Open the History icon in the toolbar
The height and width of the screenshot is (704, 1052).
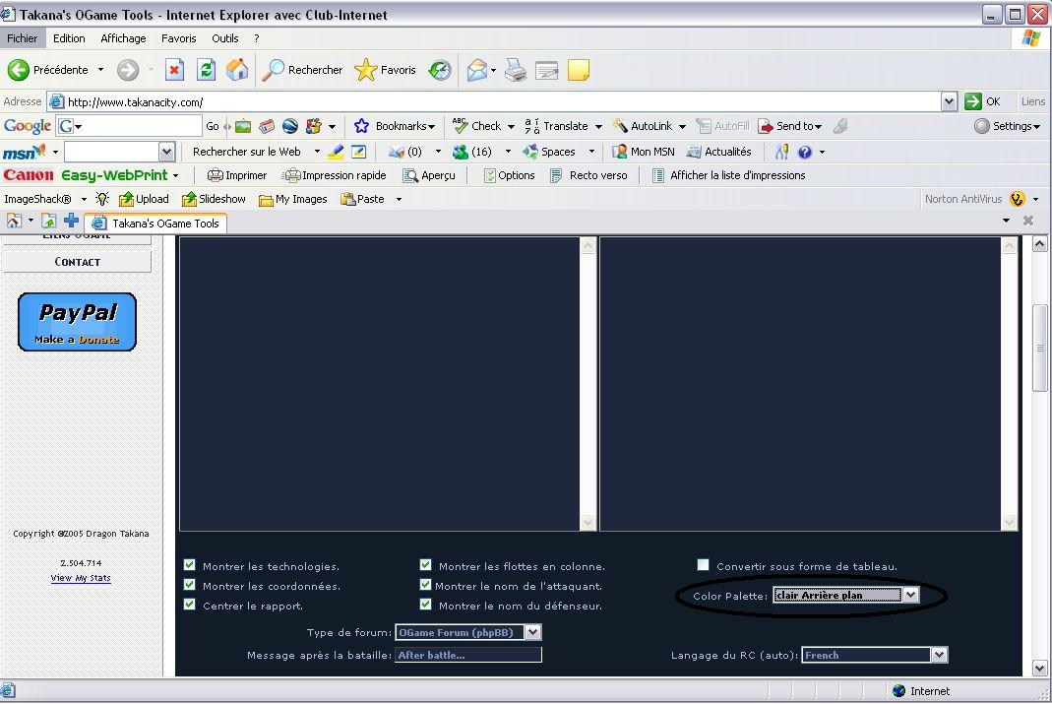(x=440, y=70)
